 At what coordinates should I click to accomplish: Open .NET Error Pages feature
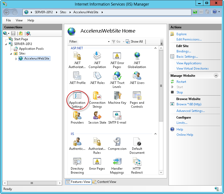117,60
